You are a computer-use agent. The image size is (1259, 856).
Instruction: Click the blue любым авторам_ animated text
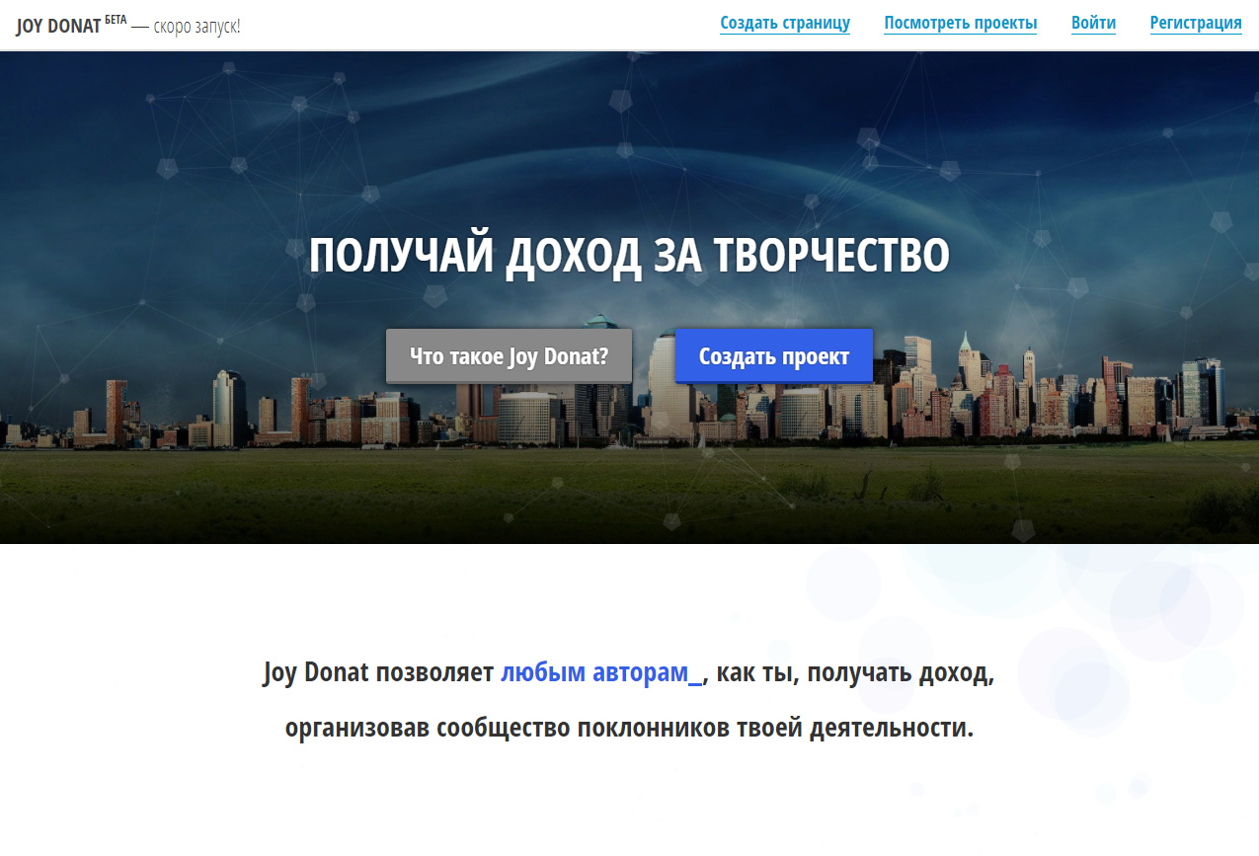click(x=600, y=672)
